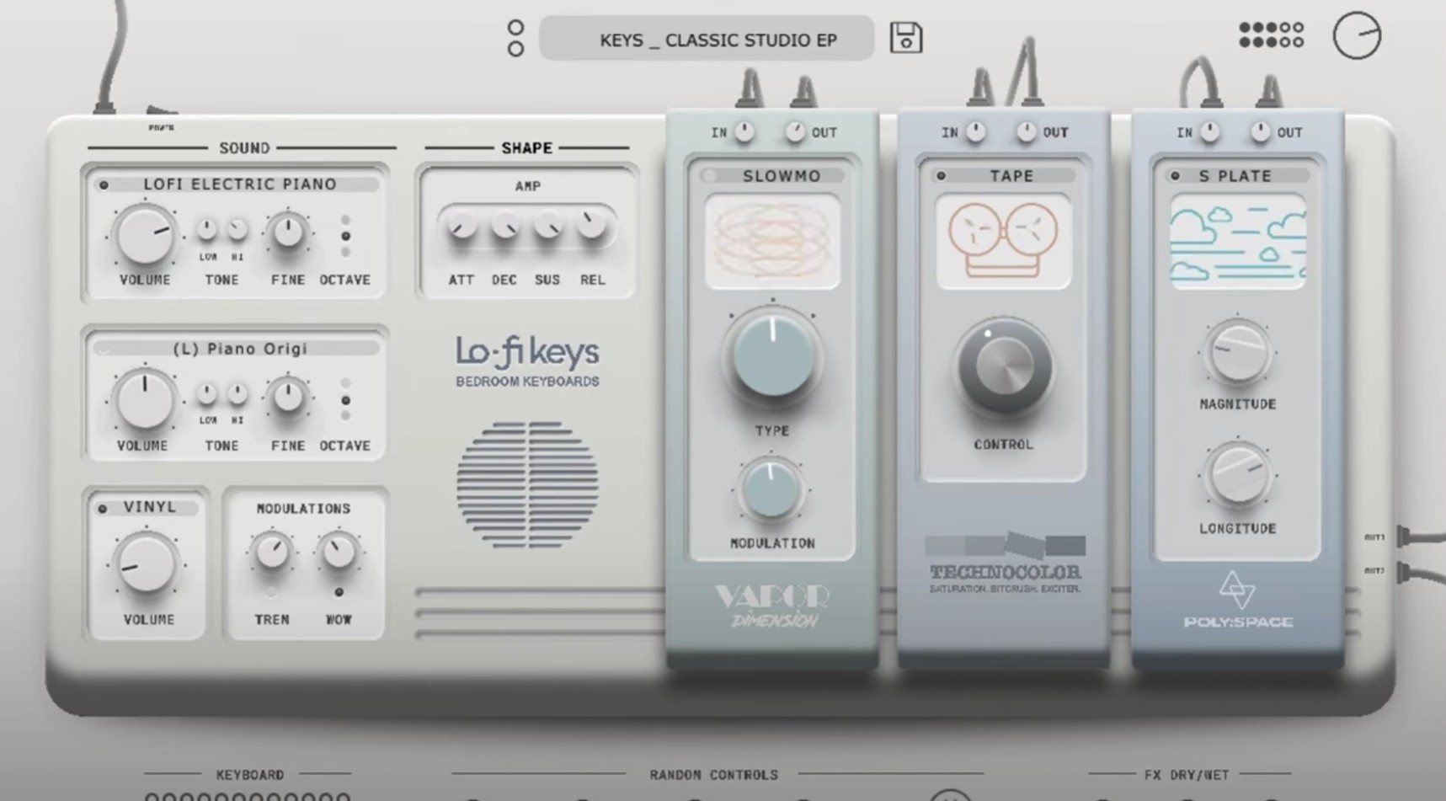Image resolution: width=1446 pixels, height=801 pixels.
Task: Click the HI tone knob of LOFI ELECTRIC PIANO
Action: click(237, 229)
